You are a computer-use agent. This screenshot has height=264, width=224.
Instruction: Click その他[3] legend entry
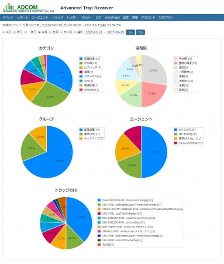point(106,245)
